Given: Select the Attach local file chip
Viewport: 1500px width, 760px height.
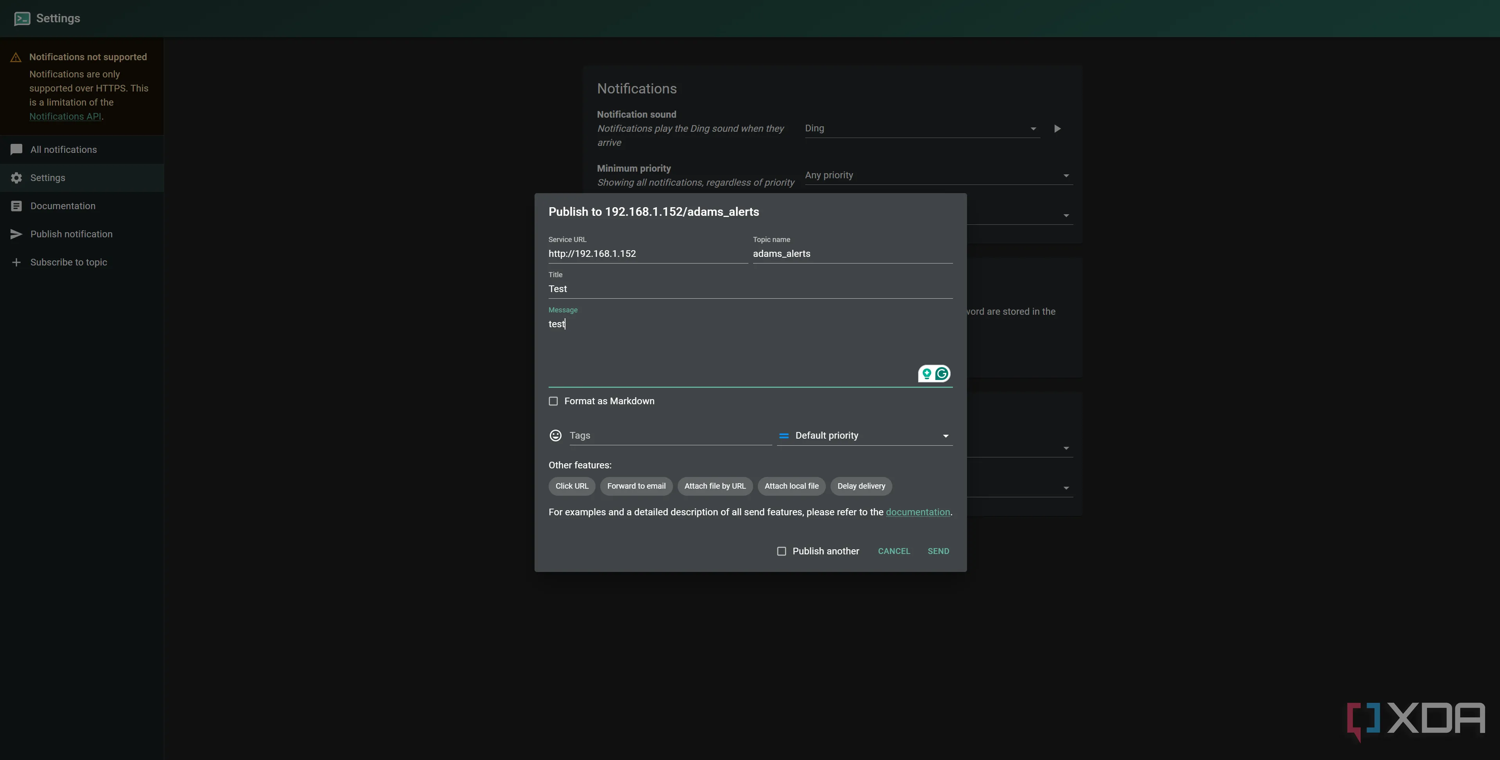Looking at the screenshot, I should 791,486.
